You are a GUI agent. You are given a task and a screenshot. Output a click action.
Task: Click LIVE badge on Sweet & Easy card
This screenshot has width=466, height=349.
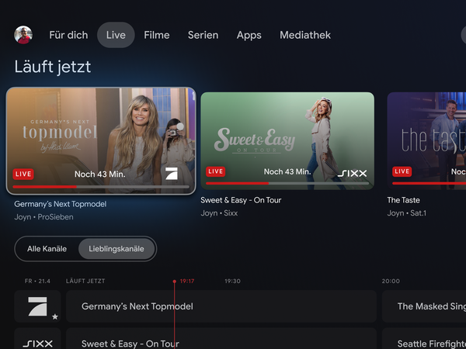pos(215,171)
